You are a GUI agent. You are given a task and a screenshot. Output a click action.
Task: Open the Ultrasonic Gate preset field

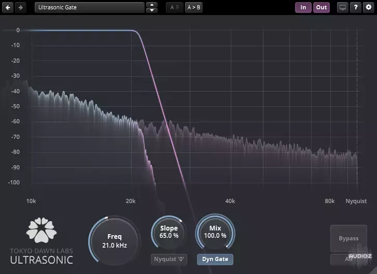89,7
